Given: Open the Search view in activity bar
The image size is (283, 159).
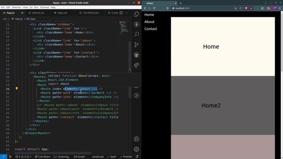Looking at the screenshot, I should (x=137, y=34).
